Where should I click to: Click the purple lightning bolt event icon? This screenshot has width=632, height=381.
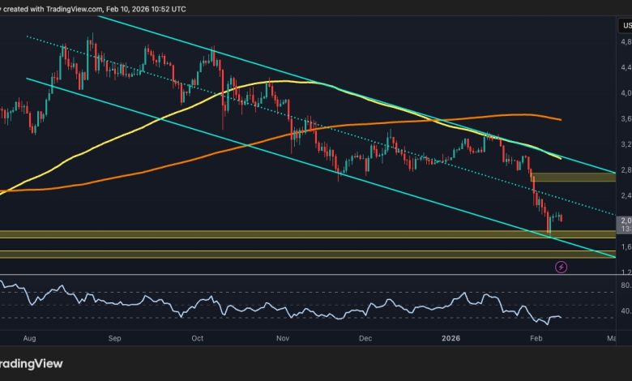(x=560, y=266)
